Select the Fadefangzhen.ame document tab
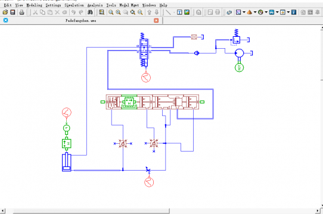Screen dimensions: 323x214 pyautogui.click(x=81, y=21)
